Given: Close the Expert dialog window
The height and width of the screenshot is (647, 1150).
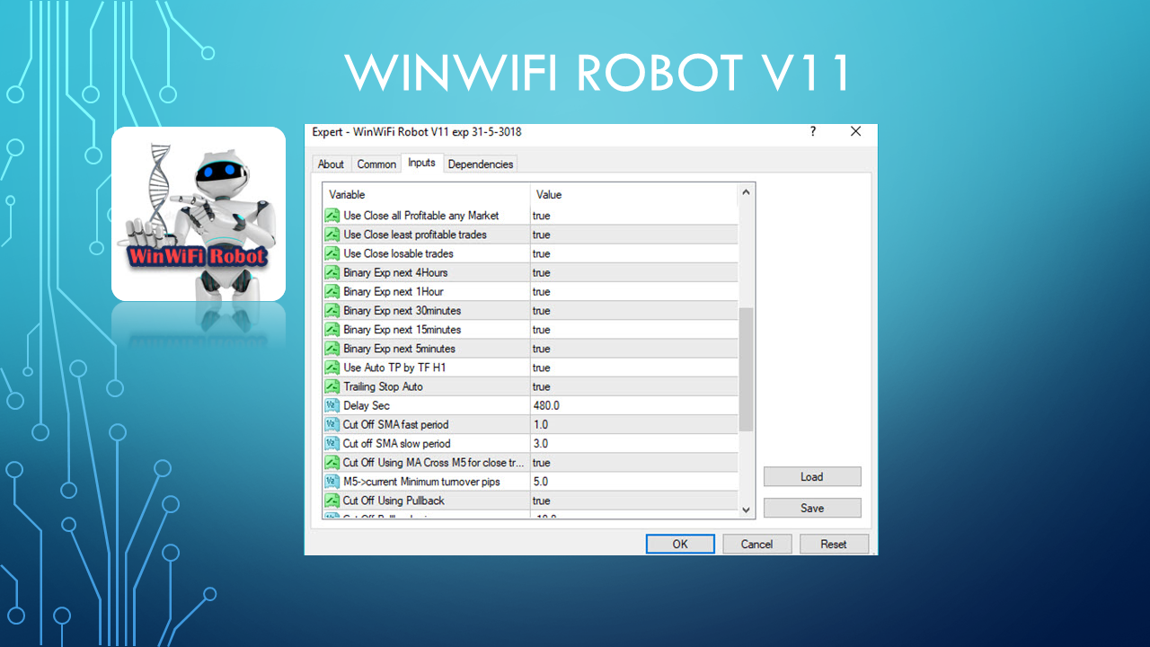Looking at the screenshot, I should [x=855, y=131].
